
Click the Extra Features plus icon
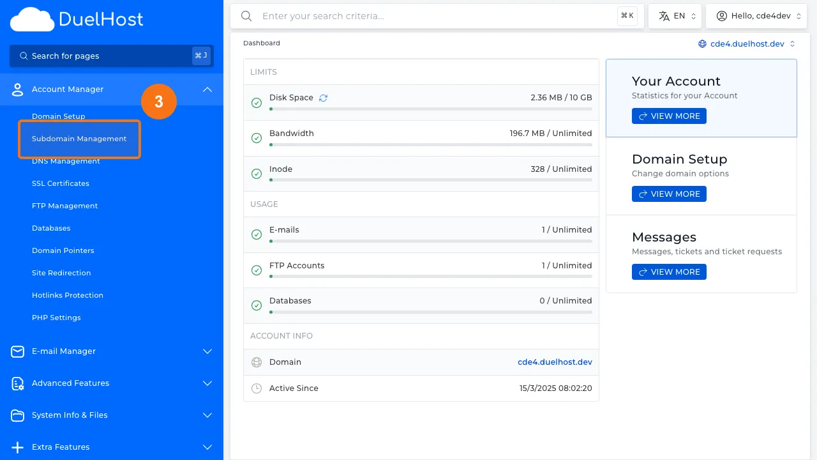17,447
